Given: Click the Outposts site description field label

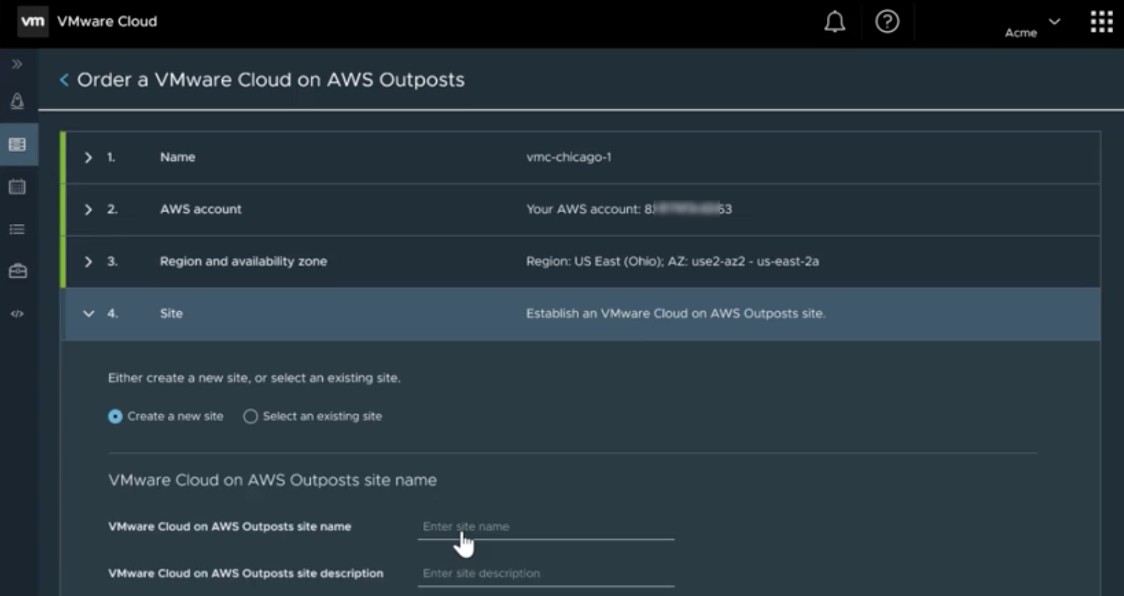Looking at the screenshot, I should (246, 573).
